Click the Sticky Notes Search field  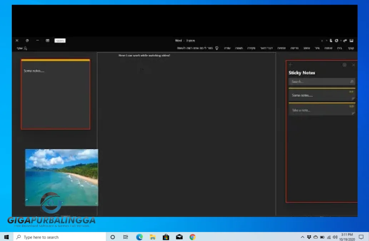coord(322,82)
